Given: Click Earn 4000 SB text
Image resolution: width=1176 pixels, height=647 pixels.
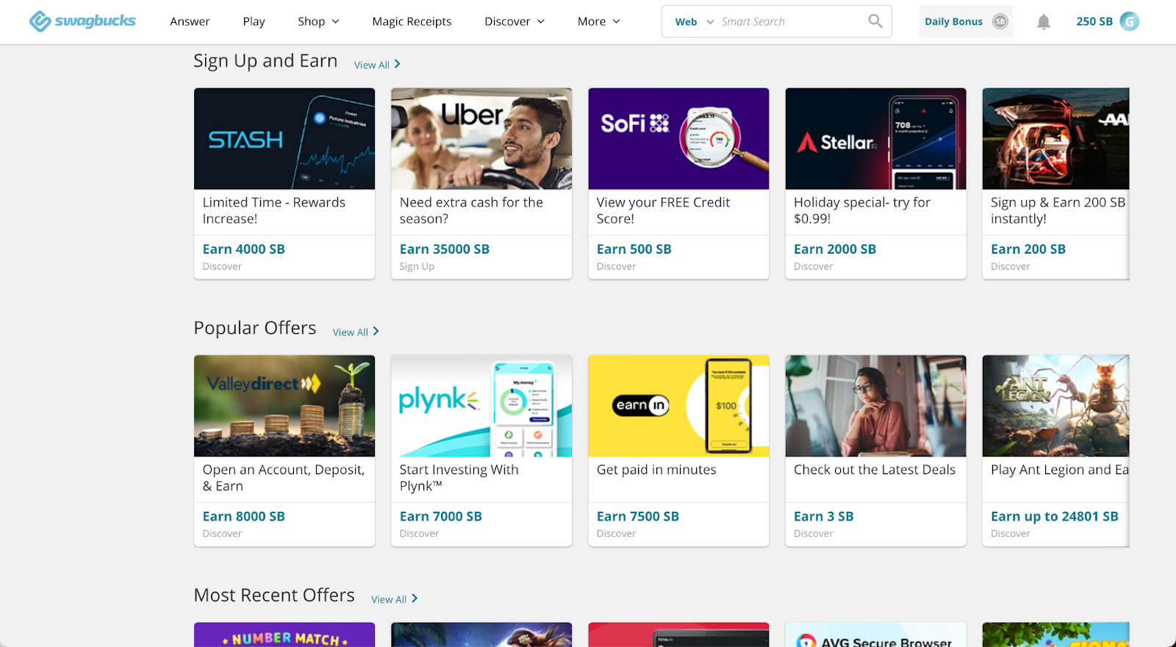Looking at the screenshot, I should pyautogui.click(x=243, y=249).
